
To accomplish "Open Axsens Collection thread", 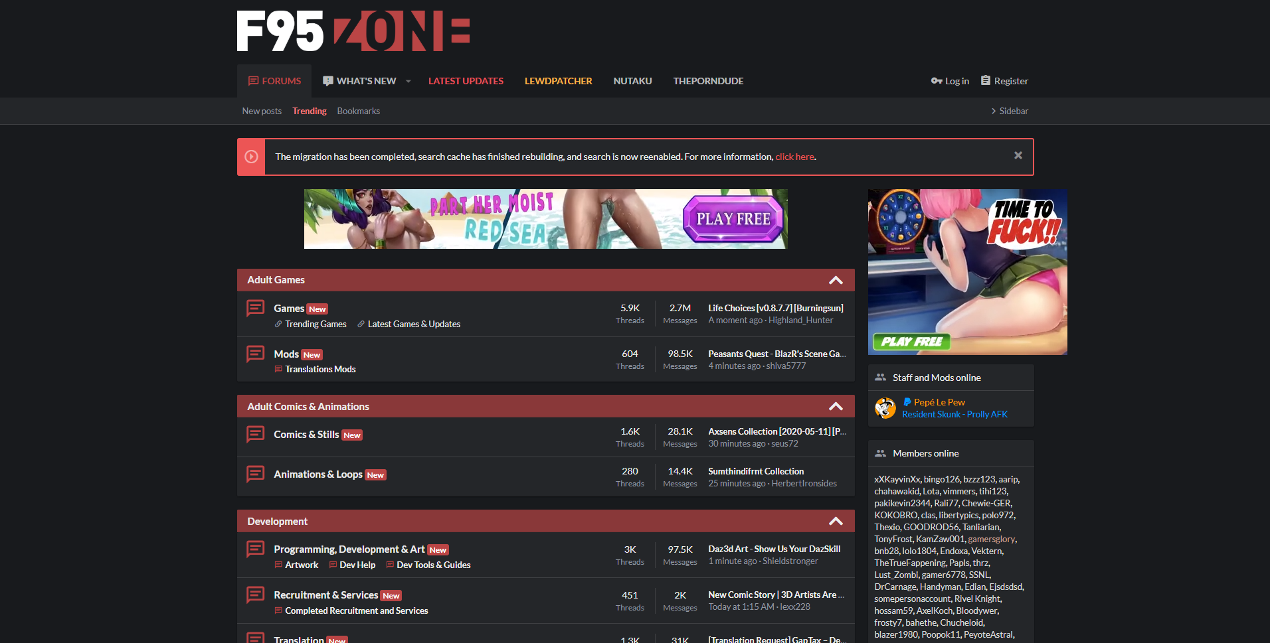I will click(777, 431).
